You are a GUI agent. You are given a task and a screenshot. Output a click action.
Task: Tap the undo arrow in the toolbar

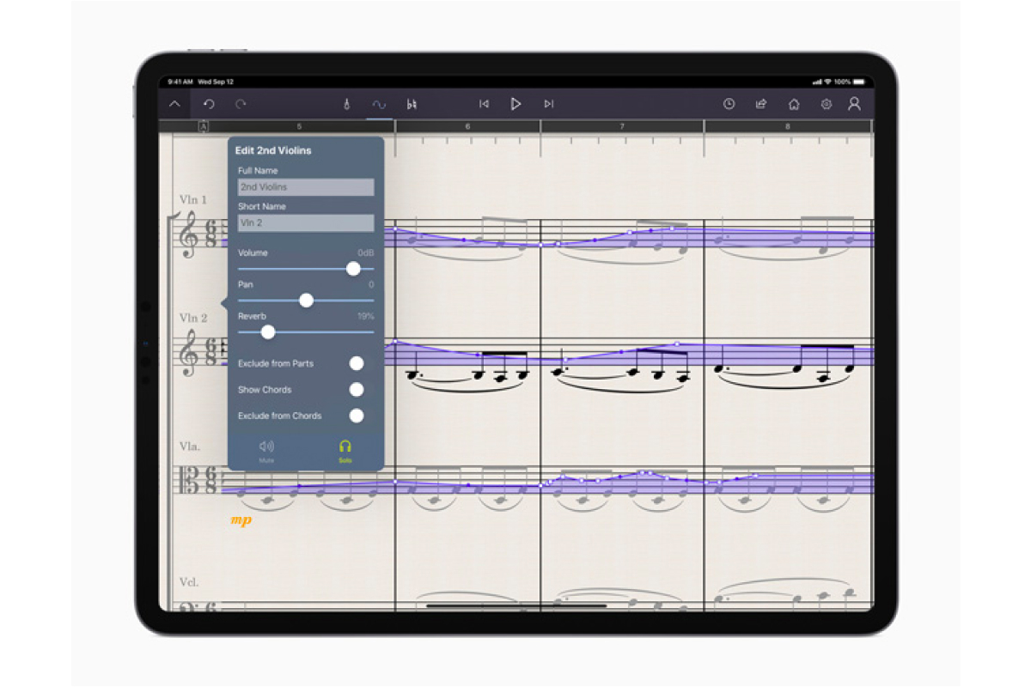click(x=209, y=104)
